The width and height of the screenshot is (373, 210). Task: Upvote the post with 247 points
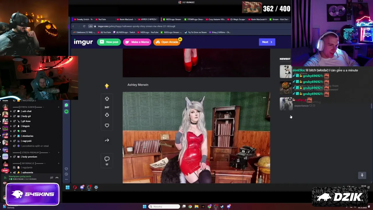107,99
